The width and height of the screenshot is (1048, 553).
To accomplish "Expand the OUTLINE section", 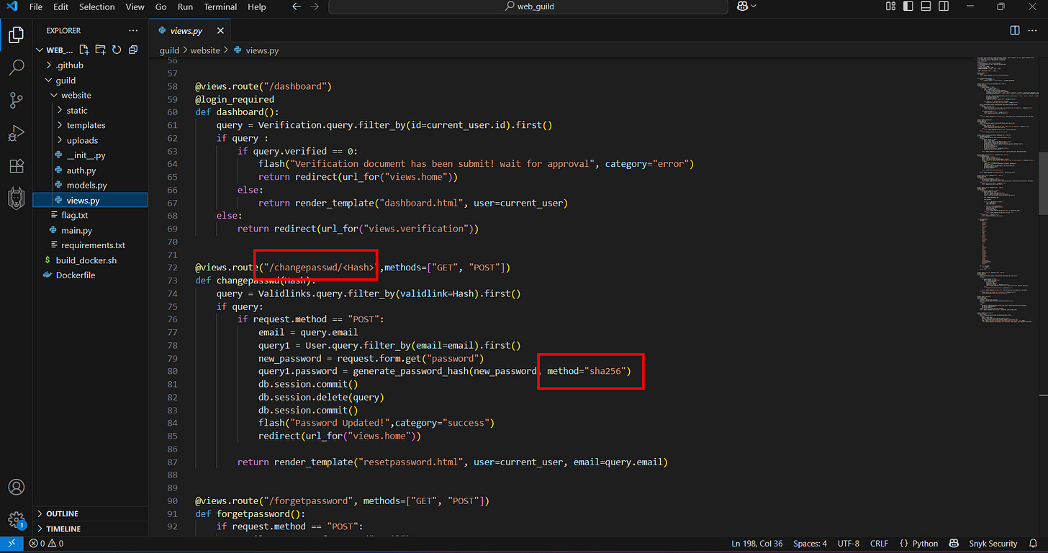I will click(x=62, y=513).
